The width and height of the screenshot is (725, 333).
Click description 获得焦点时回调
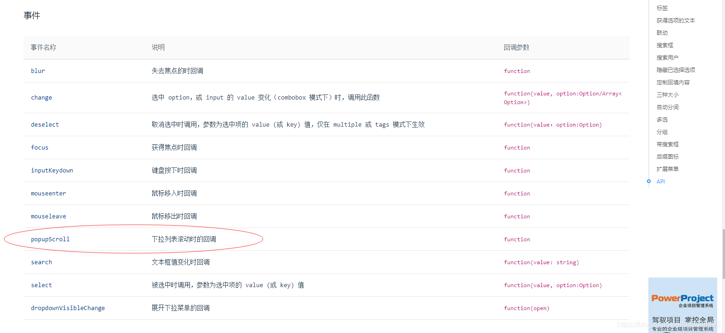click(x=174, y=148)
